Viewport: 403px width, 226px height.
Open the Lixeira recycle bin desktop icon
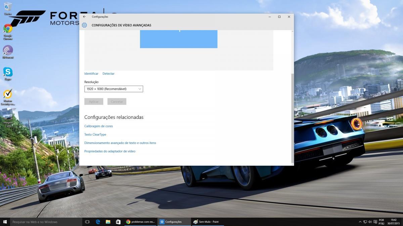[8, 8]
